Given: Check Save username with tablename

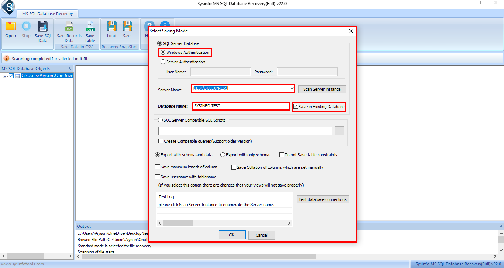Looking at the screenshot, I should pyautogui.click(x=158, y=177).
